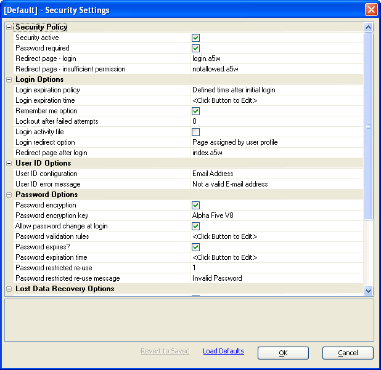Select the Remember me option label
The width and height of the screenshot is (381, 370).
click(46, 111)
